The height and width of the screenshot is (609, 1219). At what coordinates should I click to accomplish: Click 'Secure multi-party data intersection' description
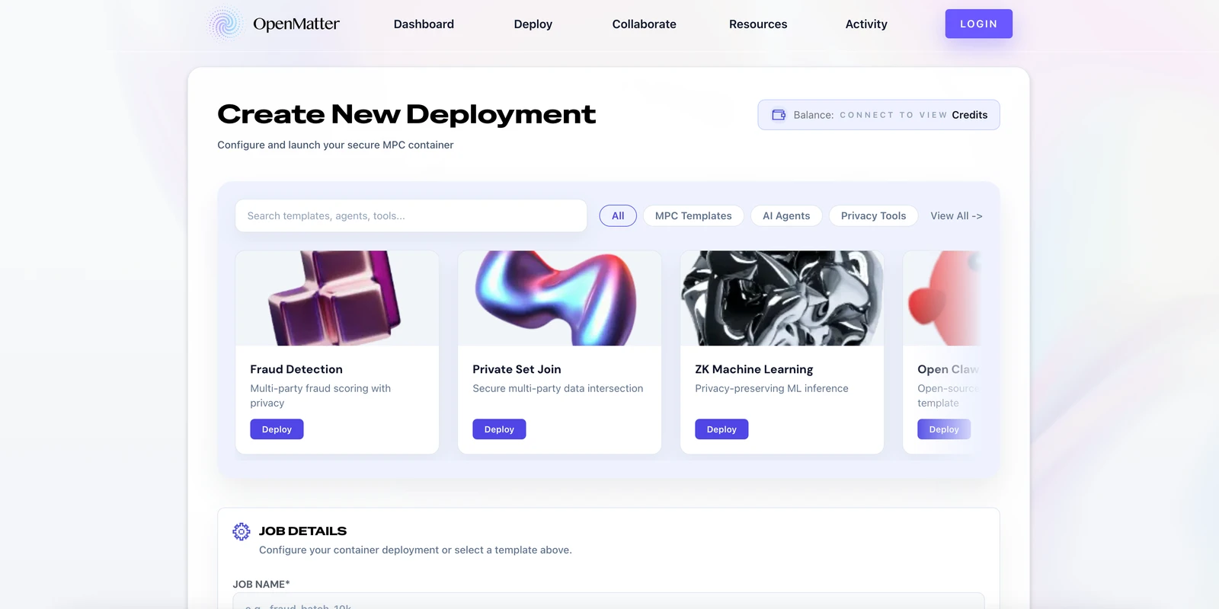click(558, 388)
